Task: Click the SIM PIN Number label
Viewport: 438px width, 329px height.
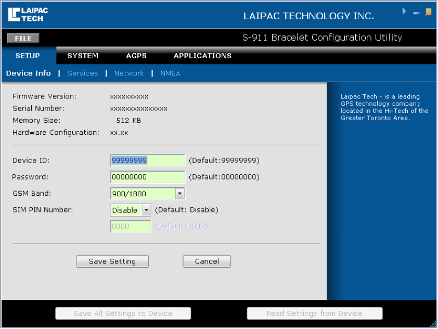Action: point(43,210)
